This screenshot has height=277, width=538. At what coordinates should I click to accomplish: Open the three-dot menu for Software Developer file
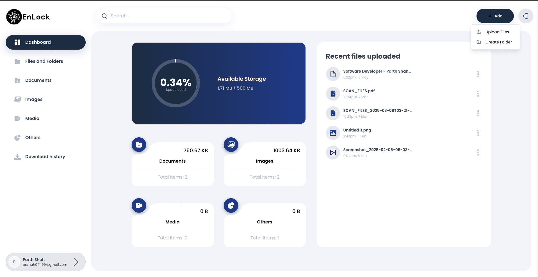tap(478, 74)
